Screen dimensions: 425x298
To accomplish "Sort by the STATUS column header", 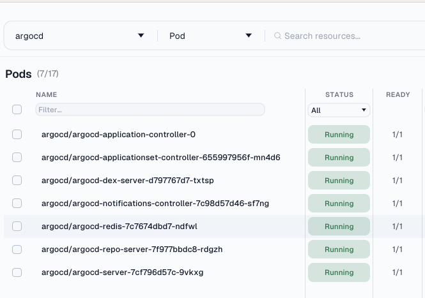I will pos(339,94).
